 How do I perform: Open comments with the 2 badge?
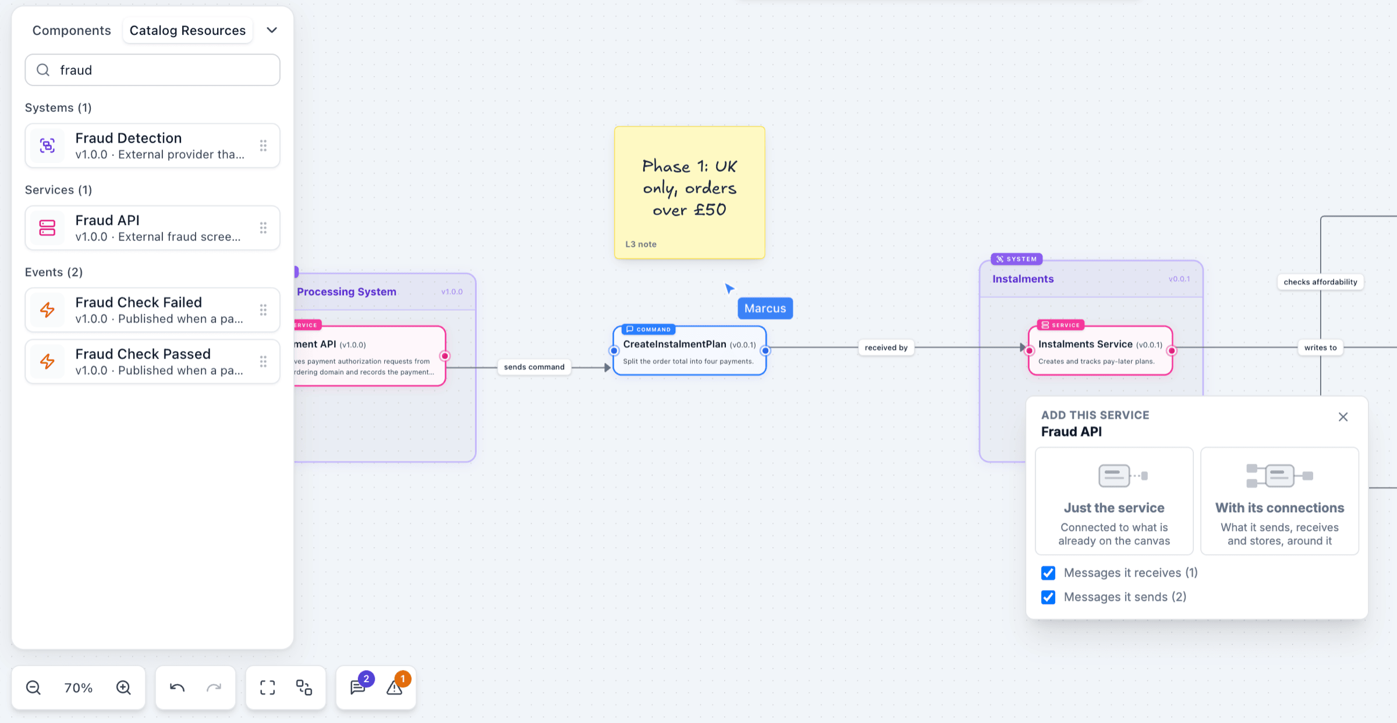click(357, 687)
